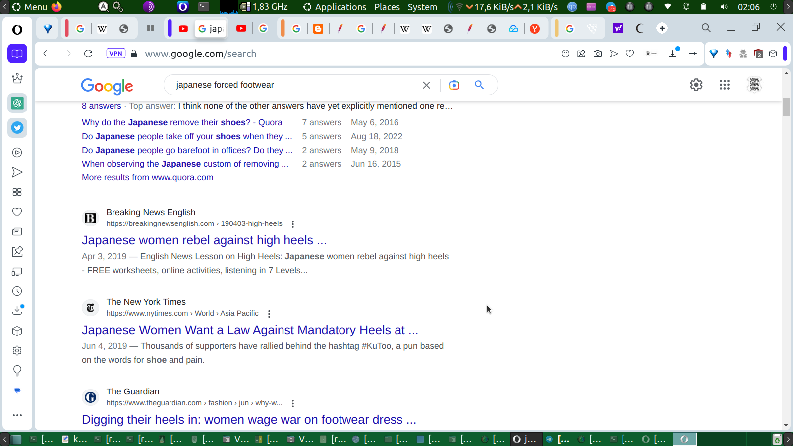The image size is (793, 446).
Task: Go to Google homepage via logo
Action: pyautogui.click(x=107, y=86)
